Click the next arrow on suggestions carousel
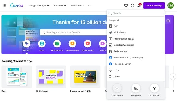Screen dimensions: 177x101 pyautogui.click(x=173, y=77)
